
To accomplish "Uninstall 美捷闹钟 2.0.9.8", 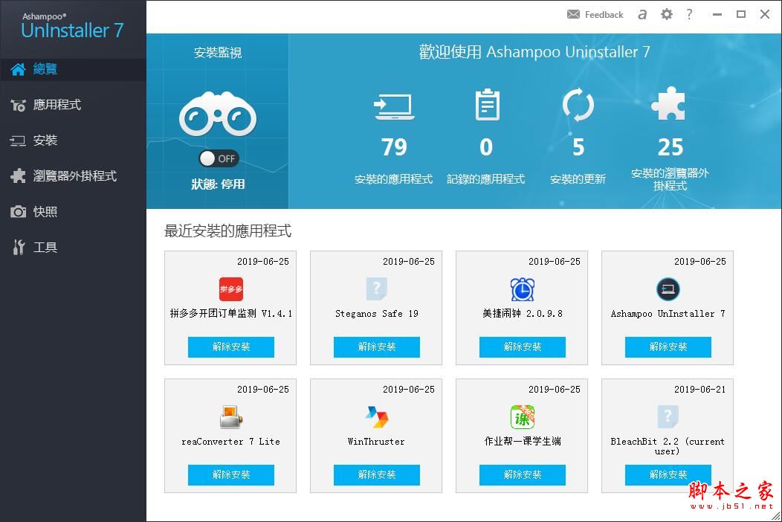I will 522,347.
